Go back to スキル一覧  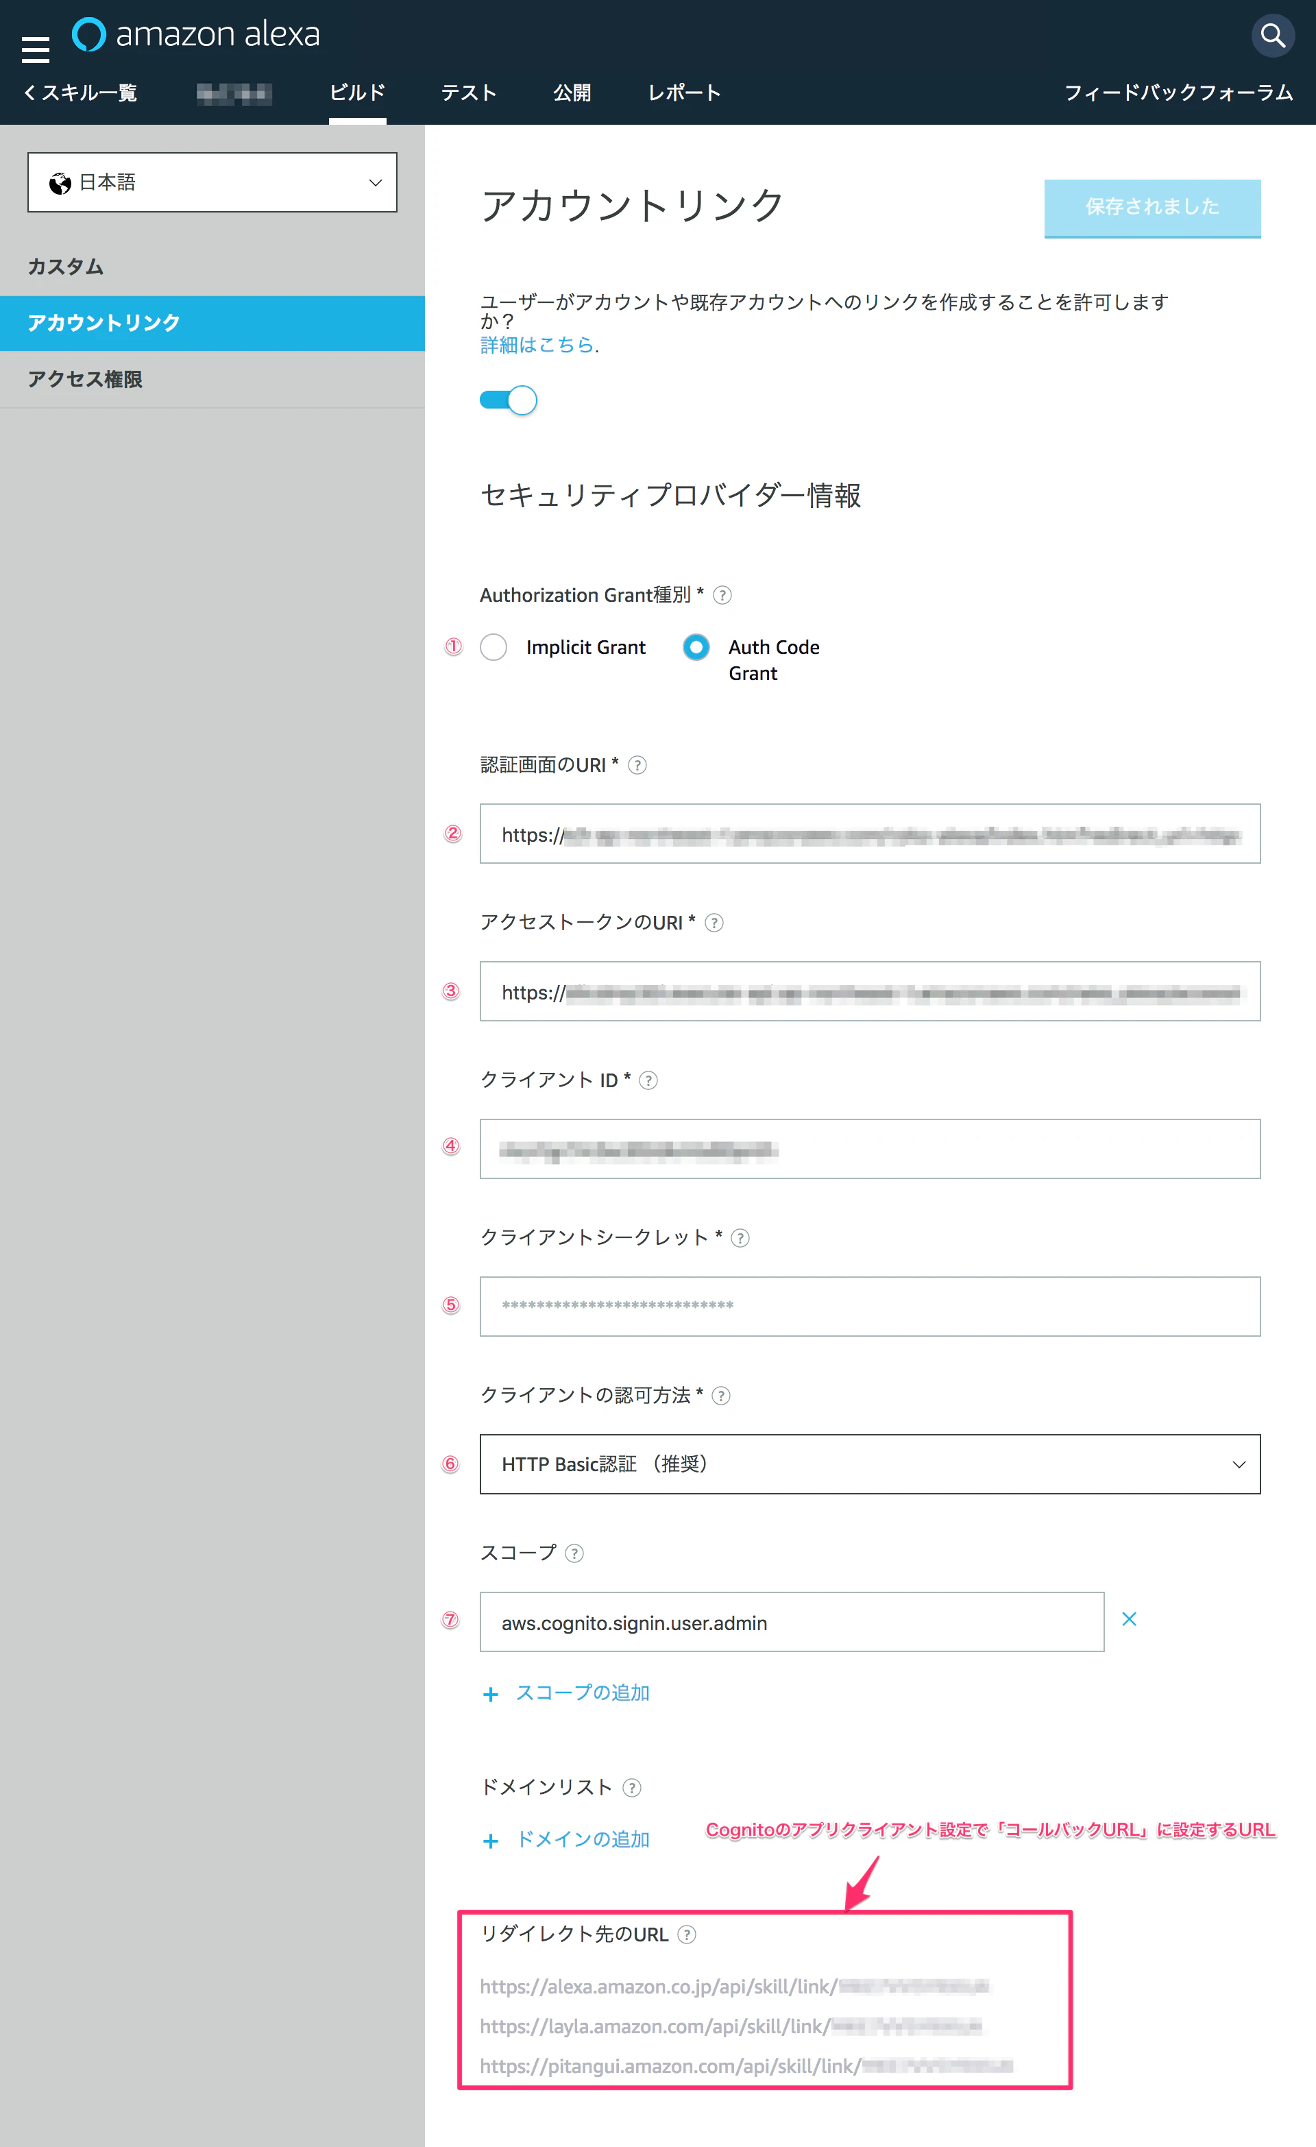pos(80,93)
